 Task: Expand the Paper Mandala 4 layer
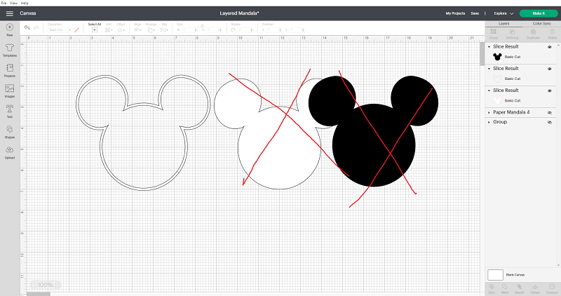[x=489, y=112]
